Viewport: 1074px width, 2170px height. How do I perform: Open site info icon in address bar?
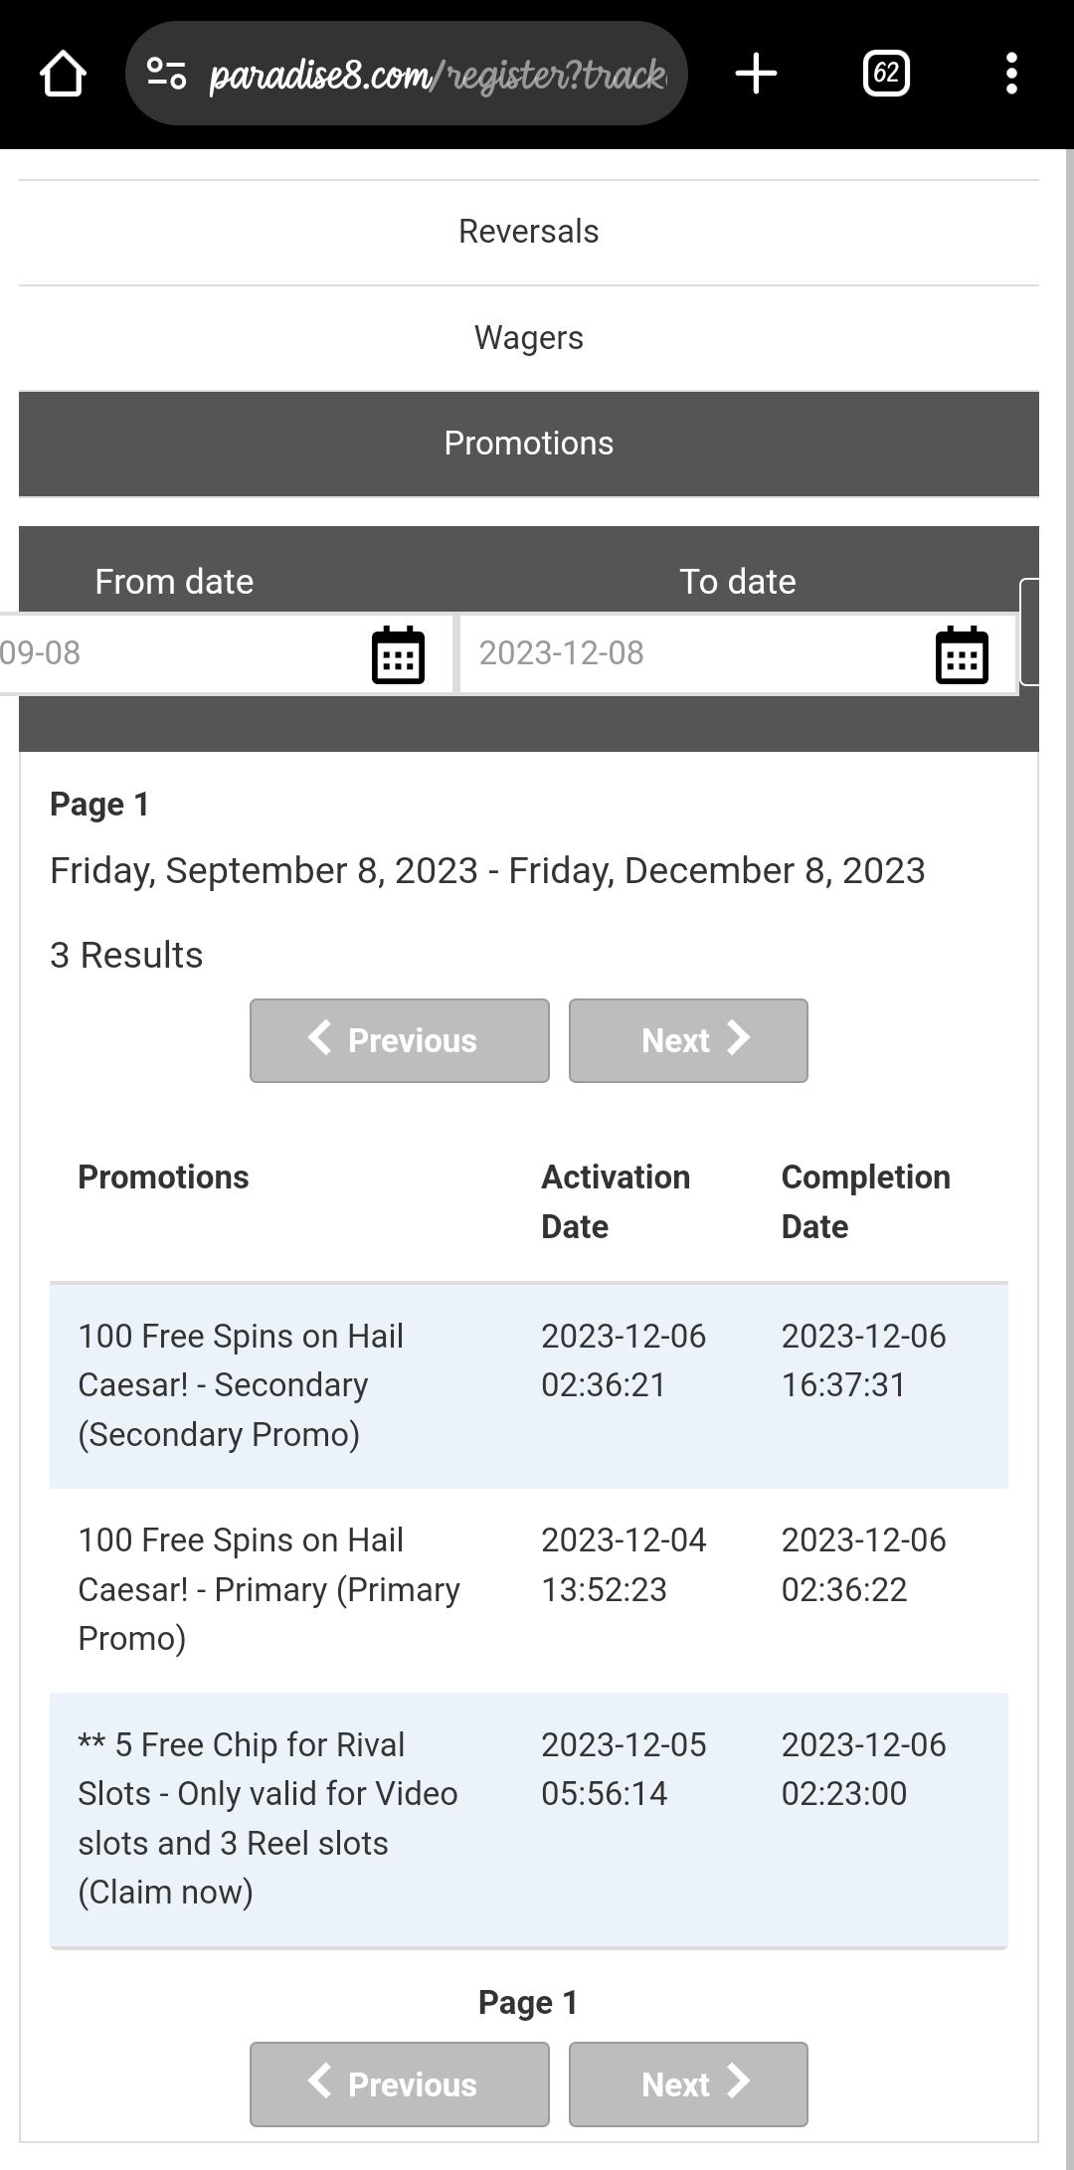tap(166, 74)
